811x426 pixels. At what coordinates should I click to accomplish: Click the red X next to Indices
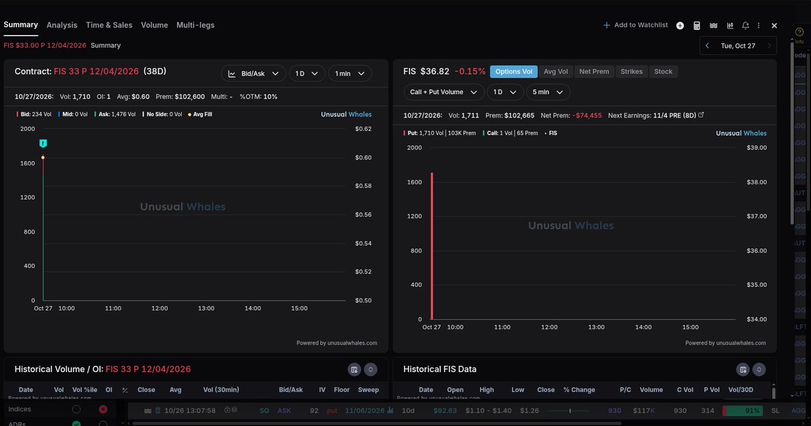(x=103, y=410)
